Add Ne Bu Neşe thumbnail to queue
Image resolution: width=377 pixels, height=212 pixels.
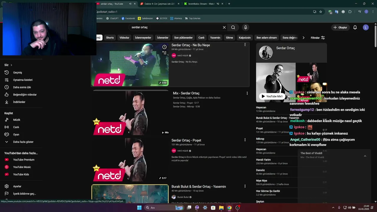[x=164, y=53]
